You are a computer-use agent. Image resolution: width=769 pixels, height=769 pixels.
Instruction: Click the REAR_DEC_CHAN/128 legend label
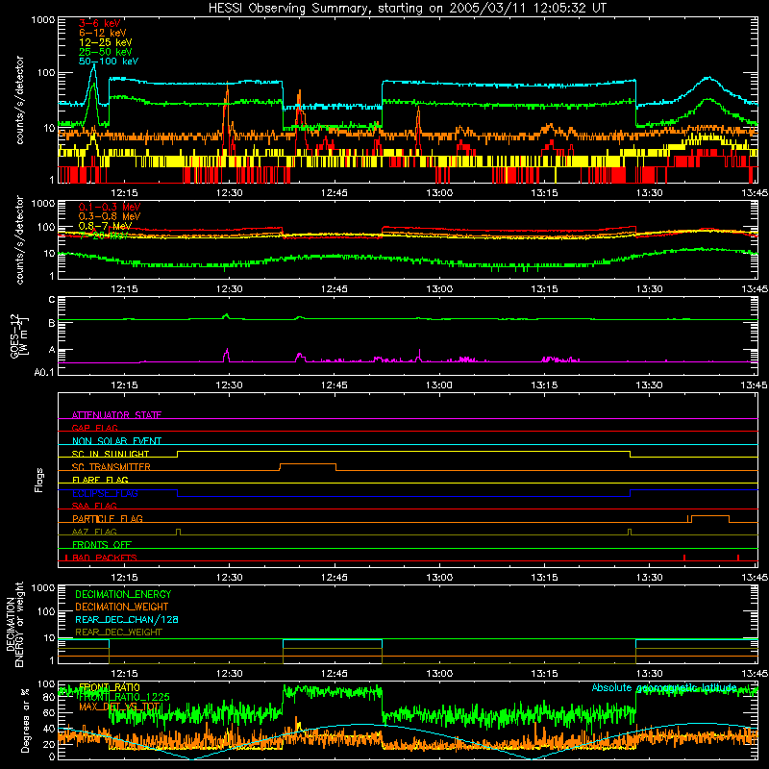[x=127, y=620]
